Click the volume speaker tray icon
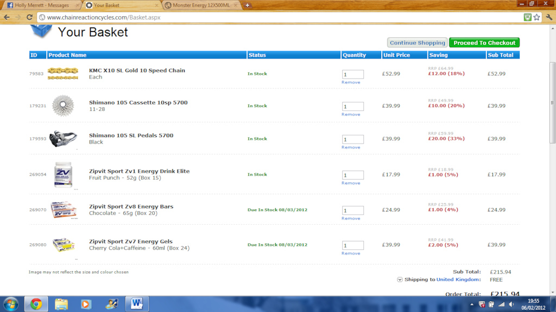Screen dimensions: 556x312 pyautogui.click(x=511, y=304)
